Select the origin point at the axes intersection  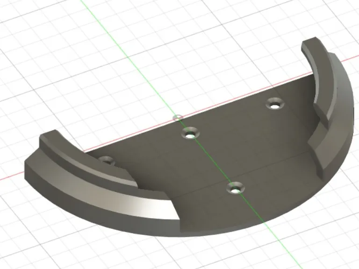click(178, 118)
